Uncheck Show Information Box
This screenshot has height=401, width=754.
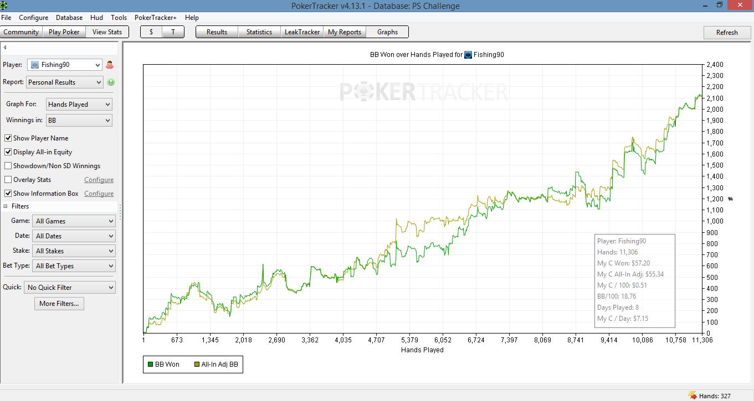pyautogui.click(x=8, y=194)
